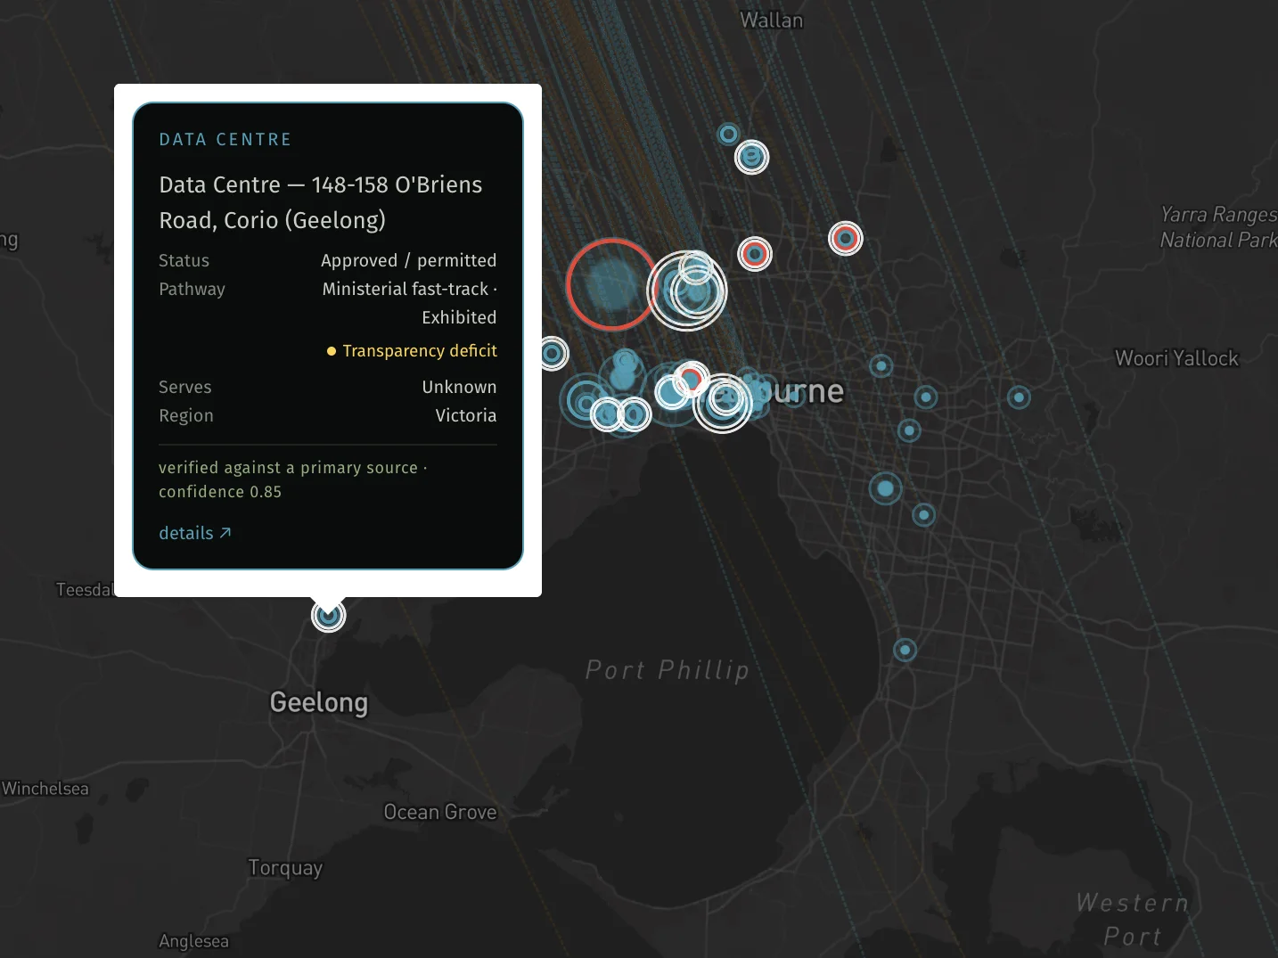The image size is (1278, 958).
Task: Click the Western Port label
Action: (1133, 920)
